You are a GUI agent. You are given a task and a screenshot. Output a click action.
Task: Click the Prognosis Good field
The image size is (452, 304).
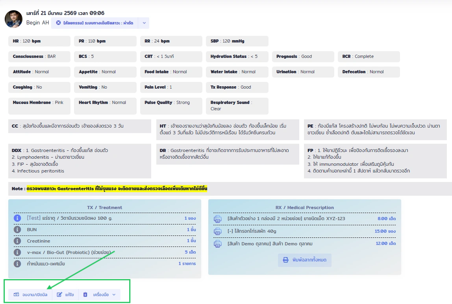coord(303,57)
